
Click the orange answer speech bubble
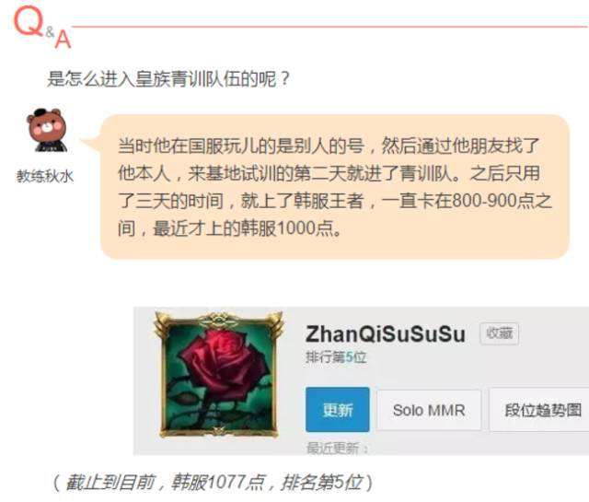pos(335,186)
